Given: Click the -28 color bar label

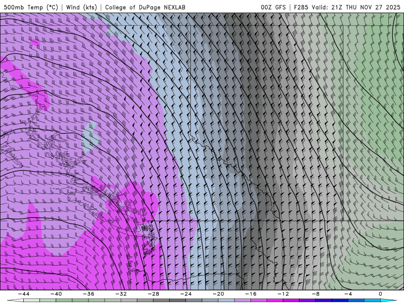Looking at the screenshot, I should [x=154, y=294].
